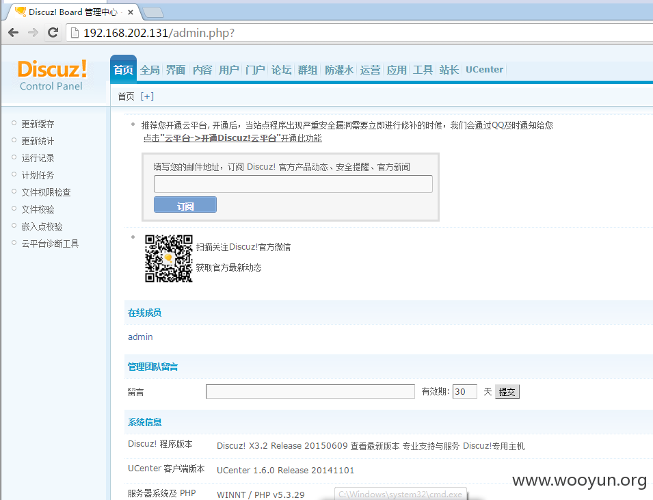Open the 站长 navigation tab
The width and height of the screenshot is (653, 500).
[449, 70]
